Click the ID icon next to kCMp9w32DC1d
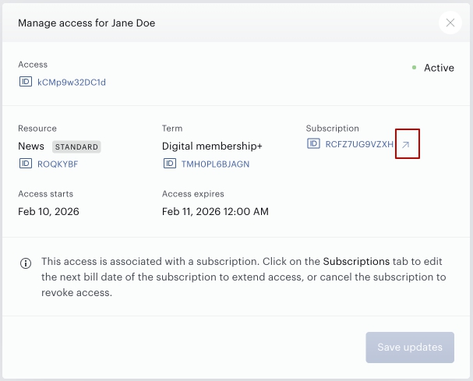 26,82
